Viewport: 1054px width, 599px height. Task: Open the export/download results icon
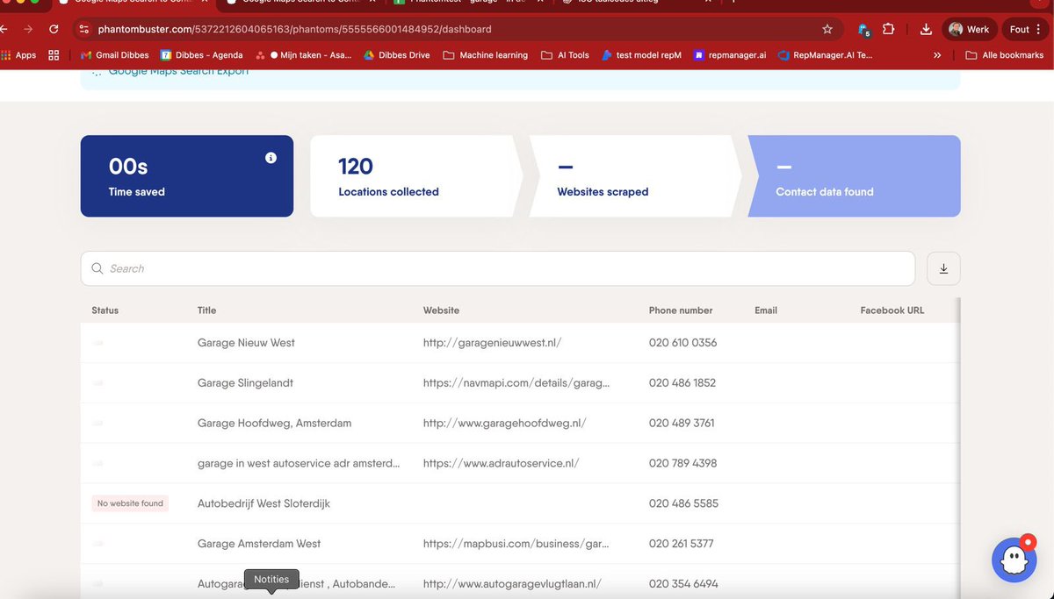pos(942,268)
